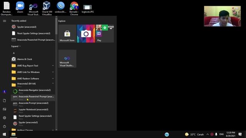Screen dimensions: 246x138
Task: Open Settings gear in Start sidebar
Action: tap(5, 118)
